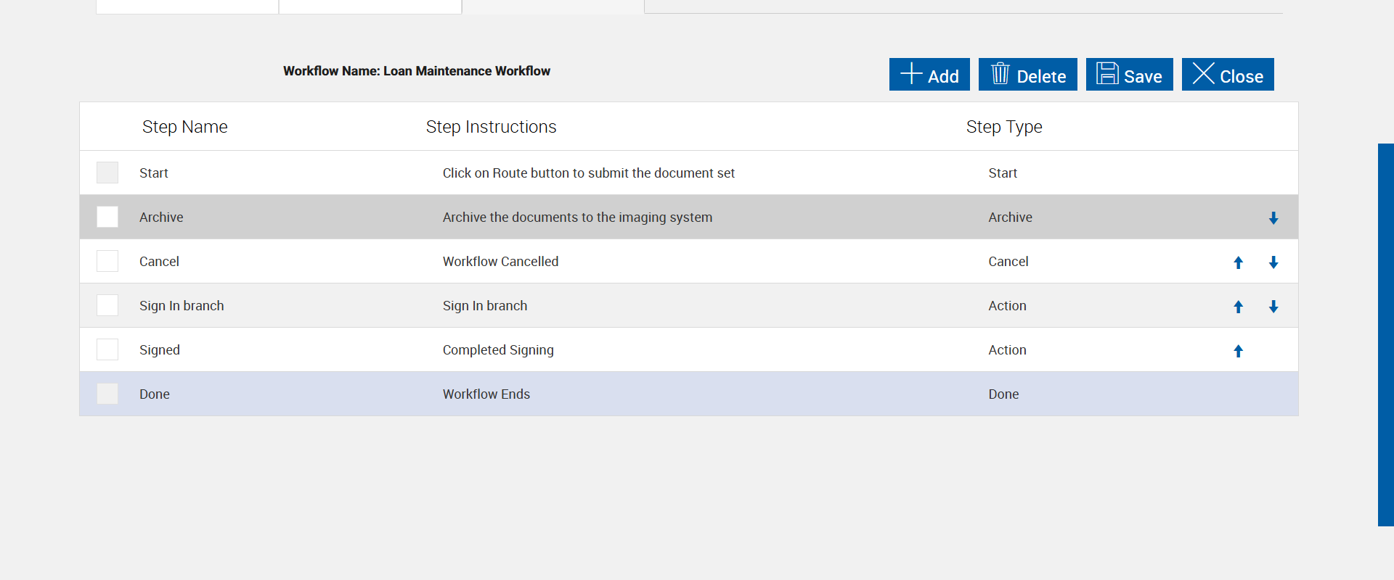Check the Sign In branch checkbox

click(107, 305)
